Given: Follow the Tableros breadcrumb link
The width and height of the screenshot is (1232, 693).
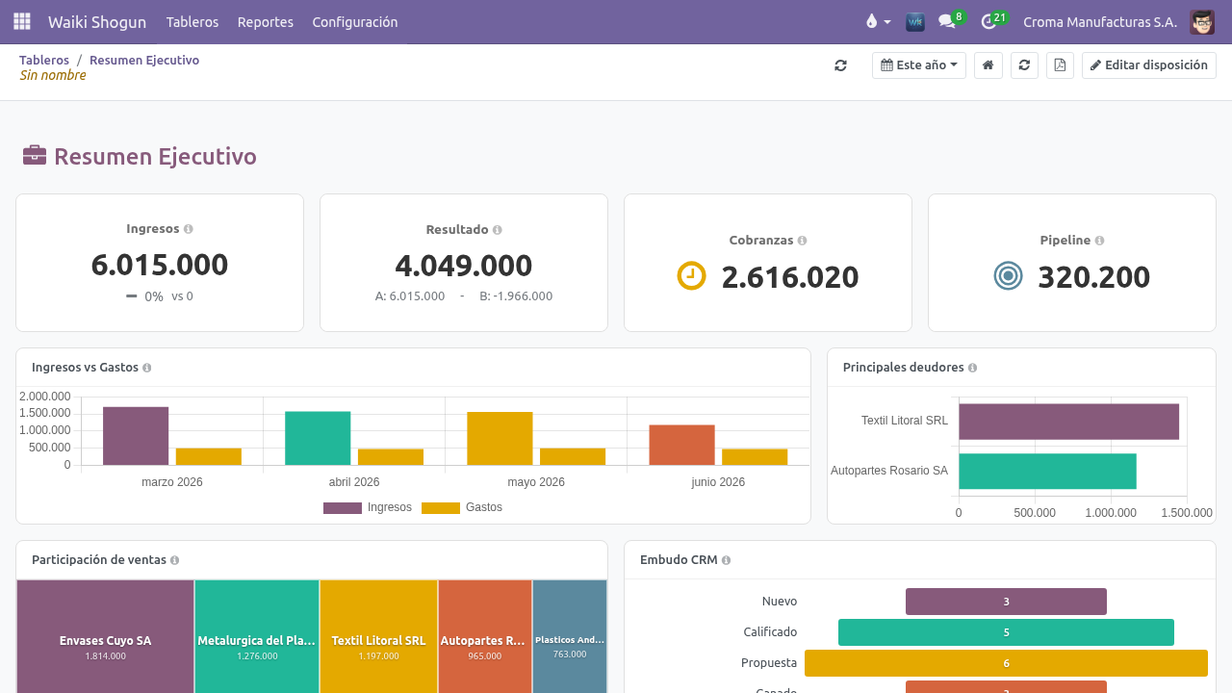Looking at the screenshot, I should point(44,60).
